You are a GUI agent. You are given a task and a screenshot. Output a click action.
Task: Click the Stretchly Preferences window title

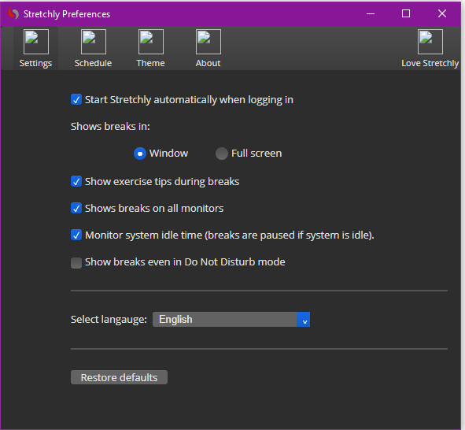67,14
